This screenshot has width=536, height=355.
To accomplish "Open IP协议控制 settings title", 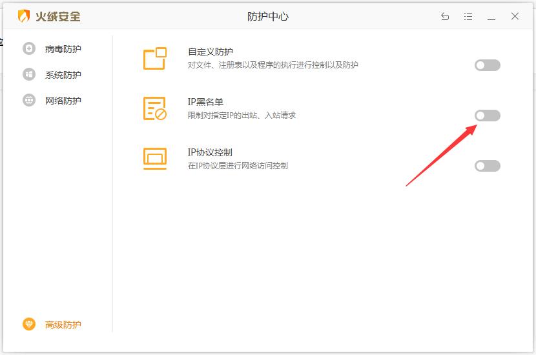I will coord(210,152).
